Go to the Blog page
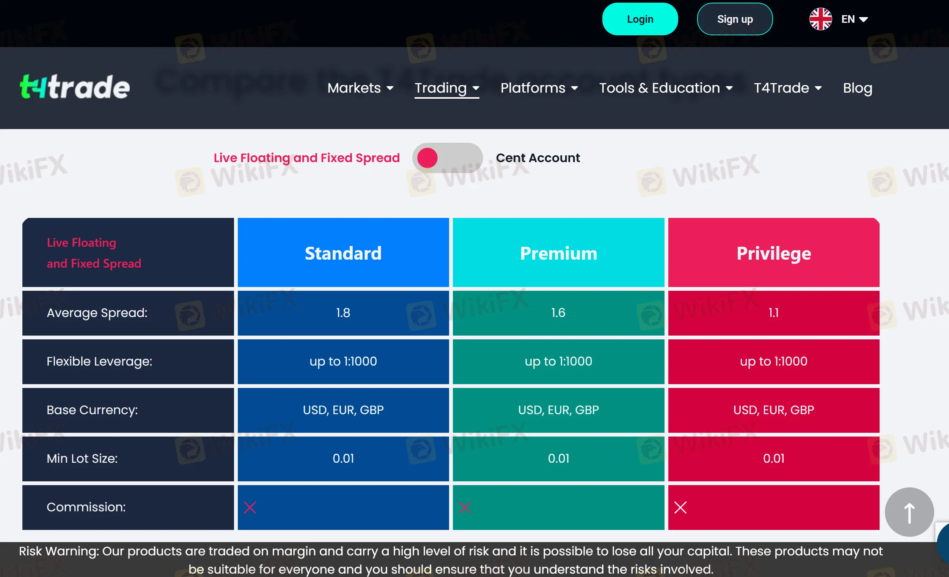The width and height of the screenshot is (949, 577). (857, 88)
